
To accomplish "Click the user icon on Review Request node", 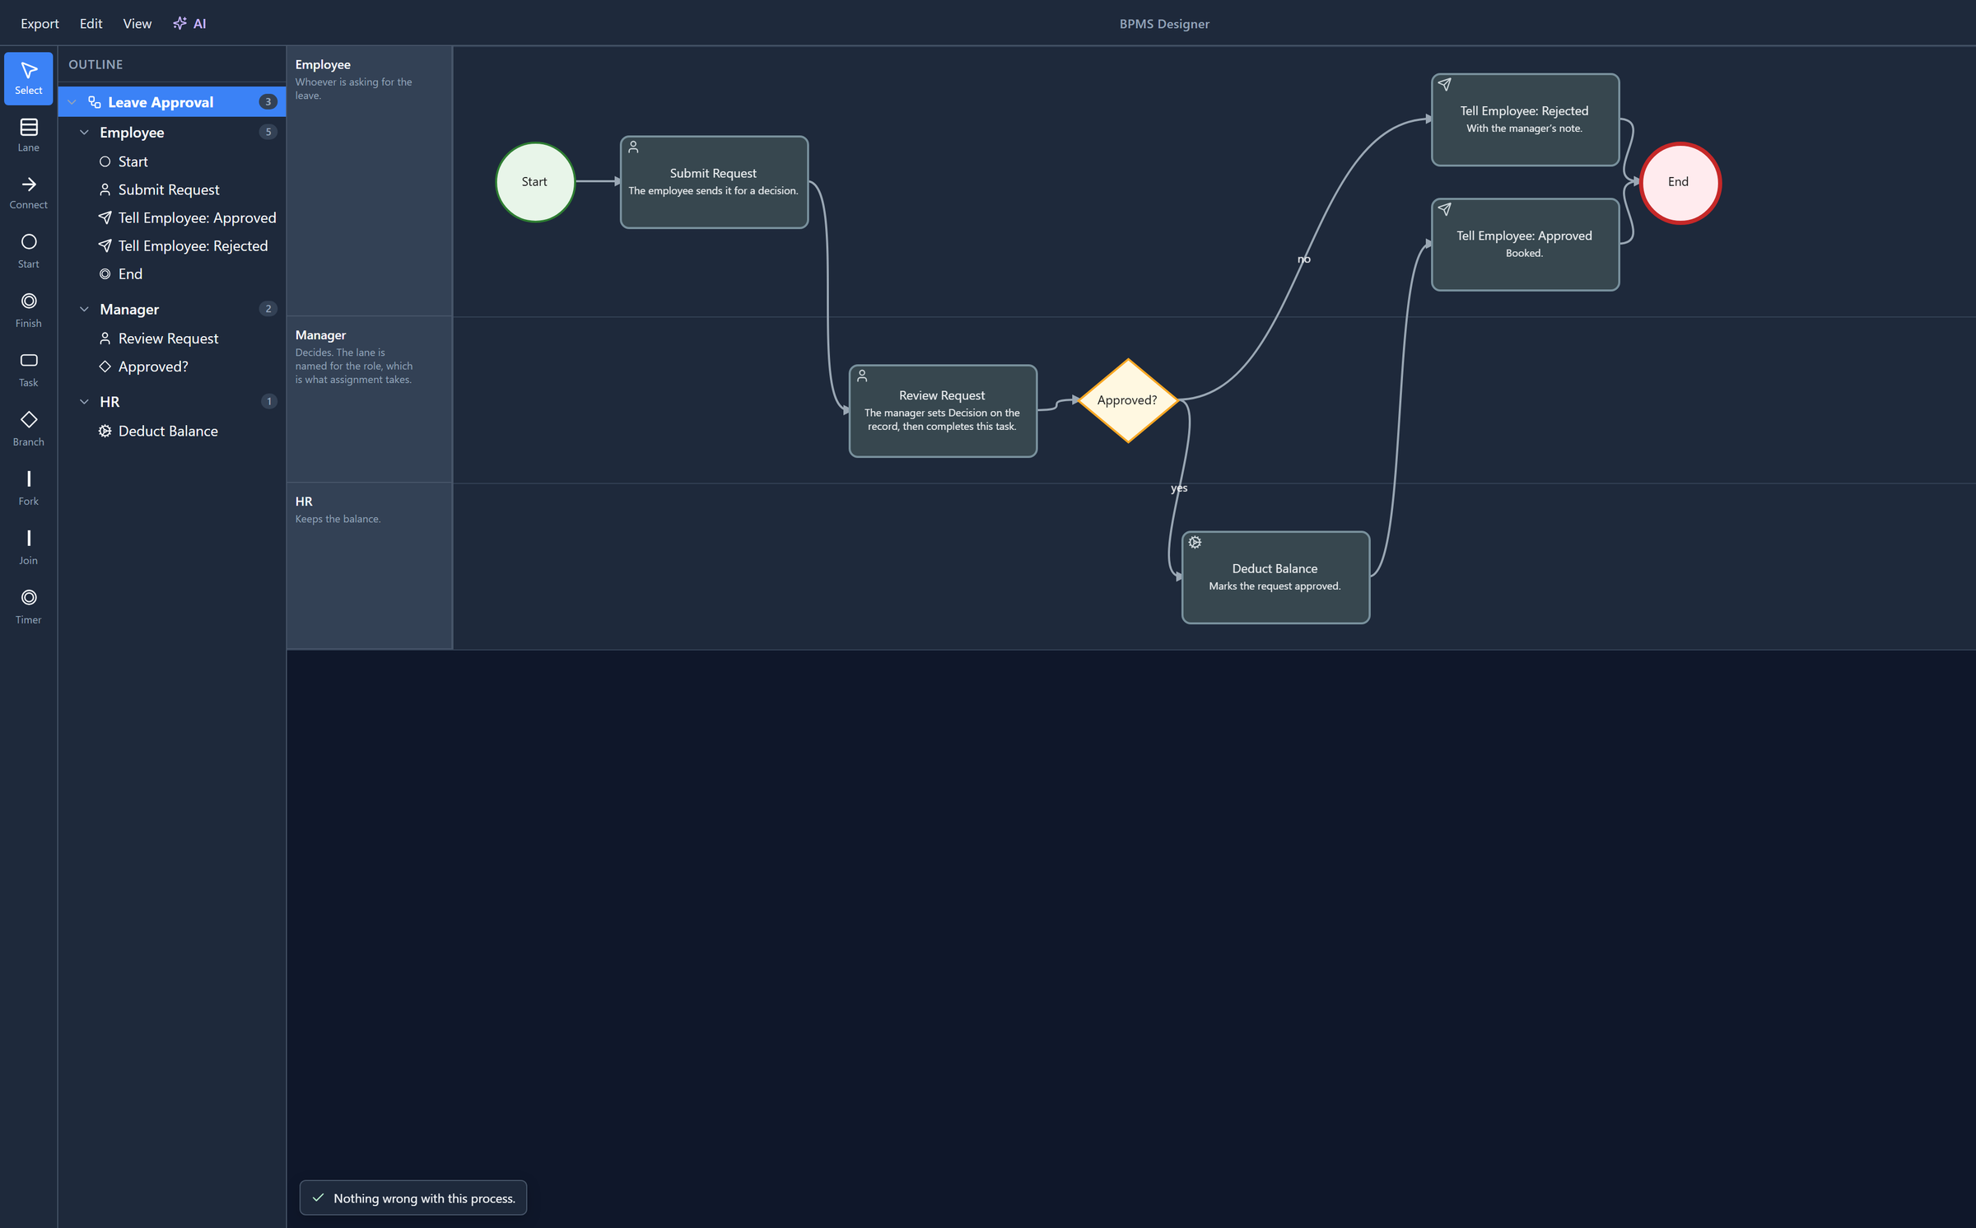I will pos(862,376).
